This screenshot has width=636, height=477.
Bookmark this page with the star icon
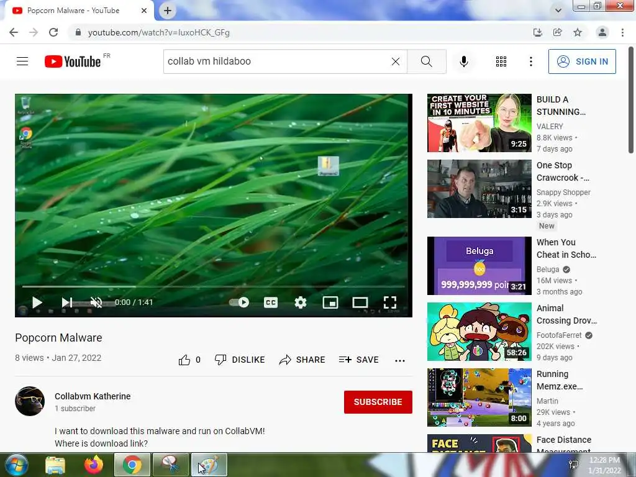click(x=578, y=32)
